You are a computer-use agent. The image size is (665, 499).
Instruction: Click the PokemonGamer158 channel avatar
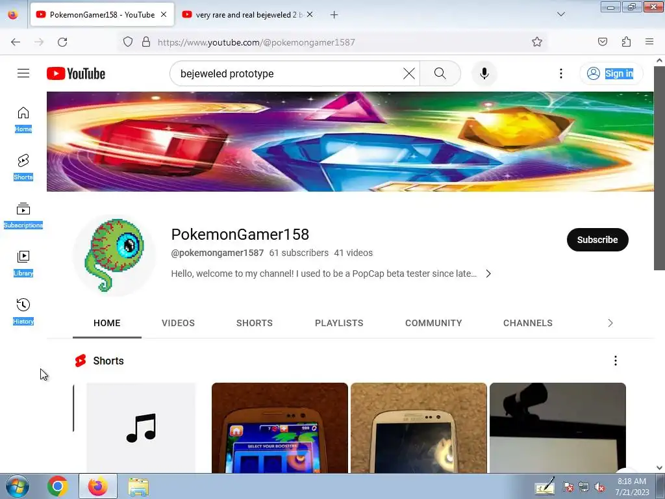coord(114,255)
